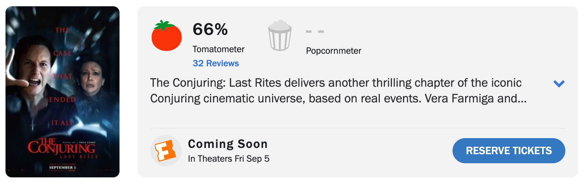
Task: Click the red word CASE on poster
Action: pos(63,53)
